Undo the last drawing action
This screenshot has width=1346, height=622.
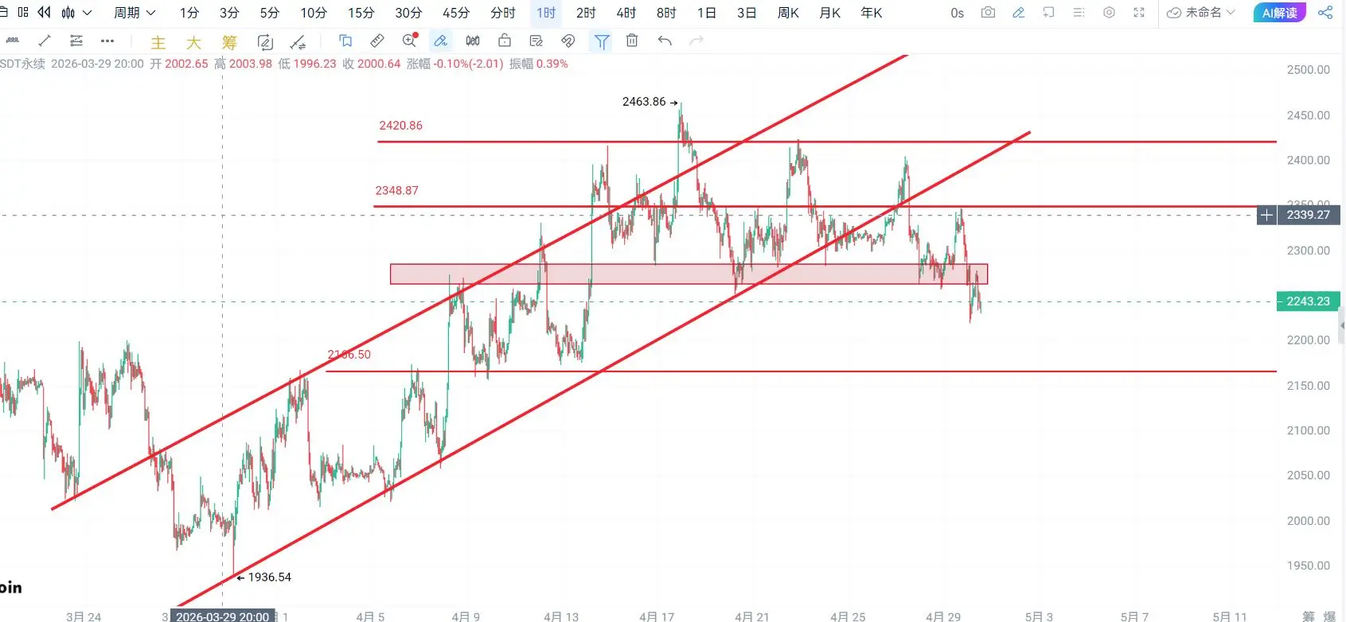tap(665, 41)
